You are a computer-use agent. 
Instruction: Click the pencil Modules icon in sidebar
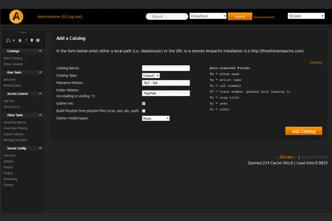pos(27,40)
